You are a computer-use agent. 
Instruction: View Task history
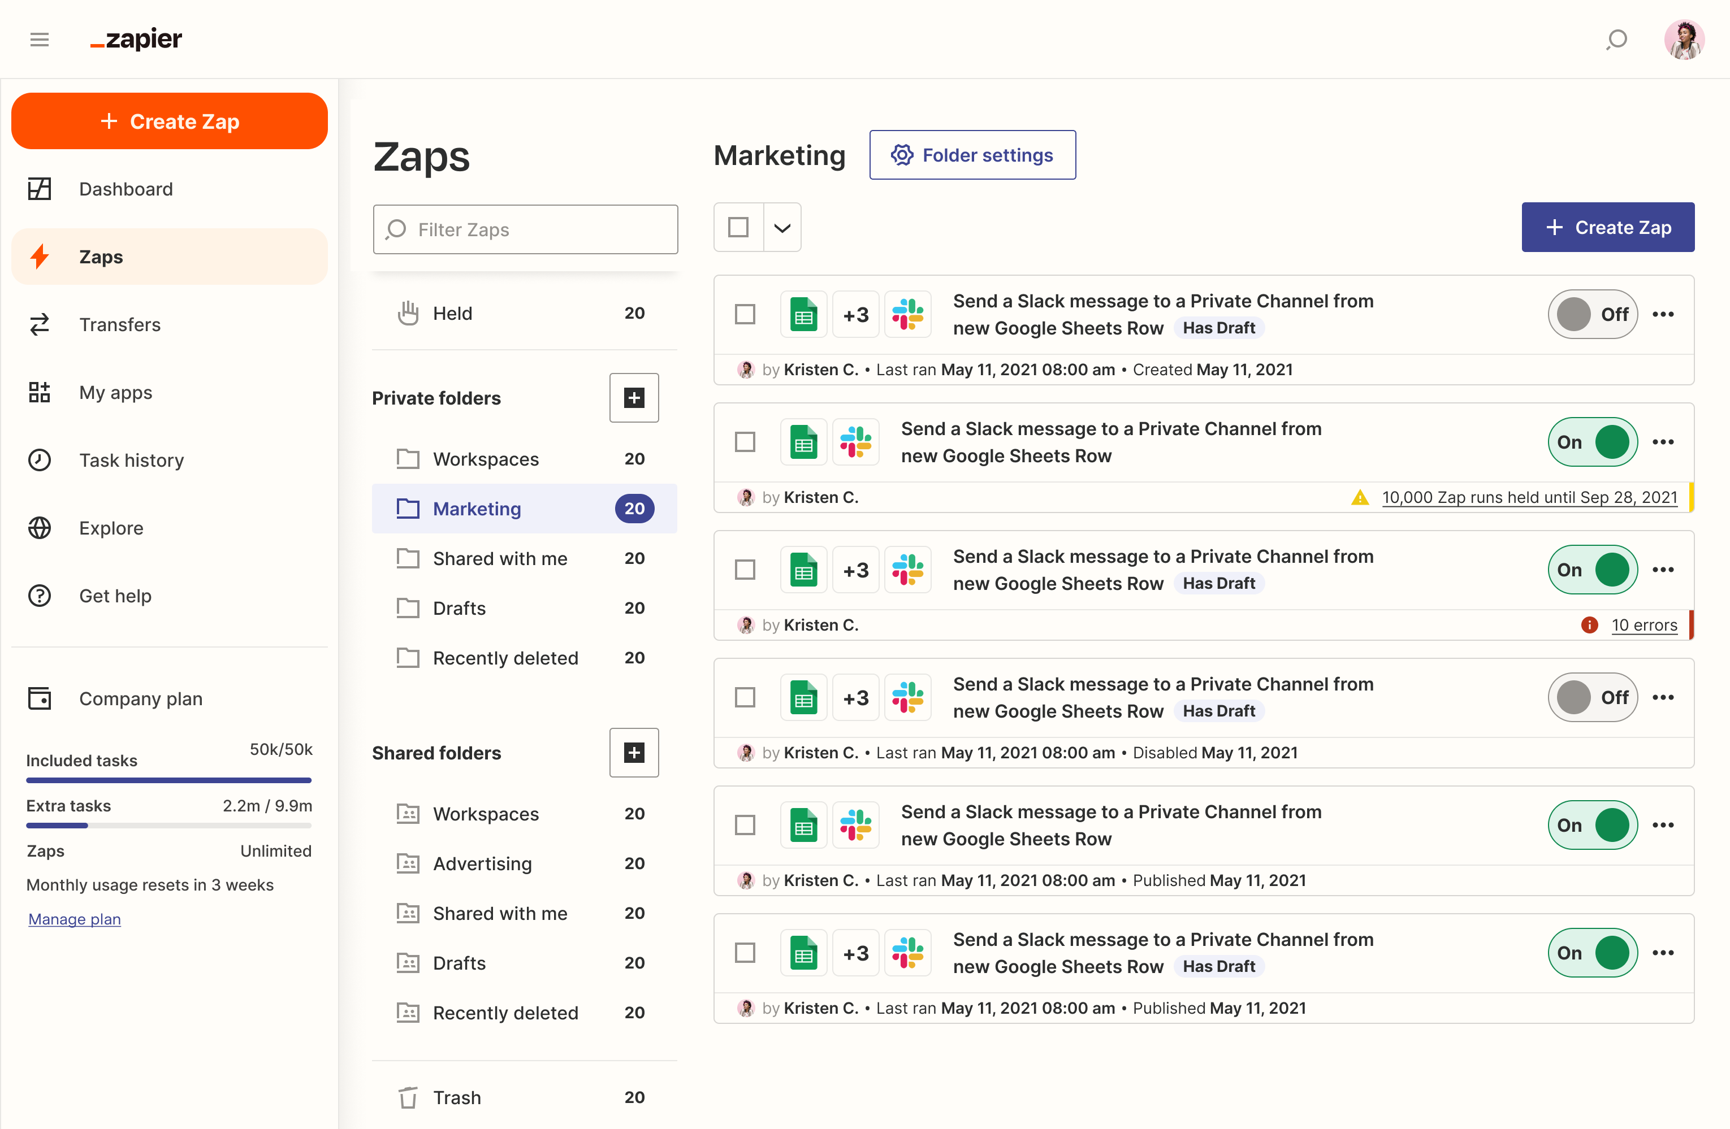[132, 460]
